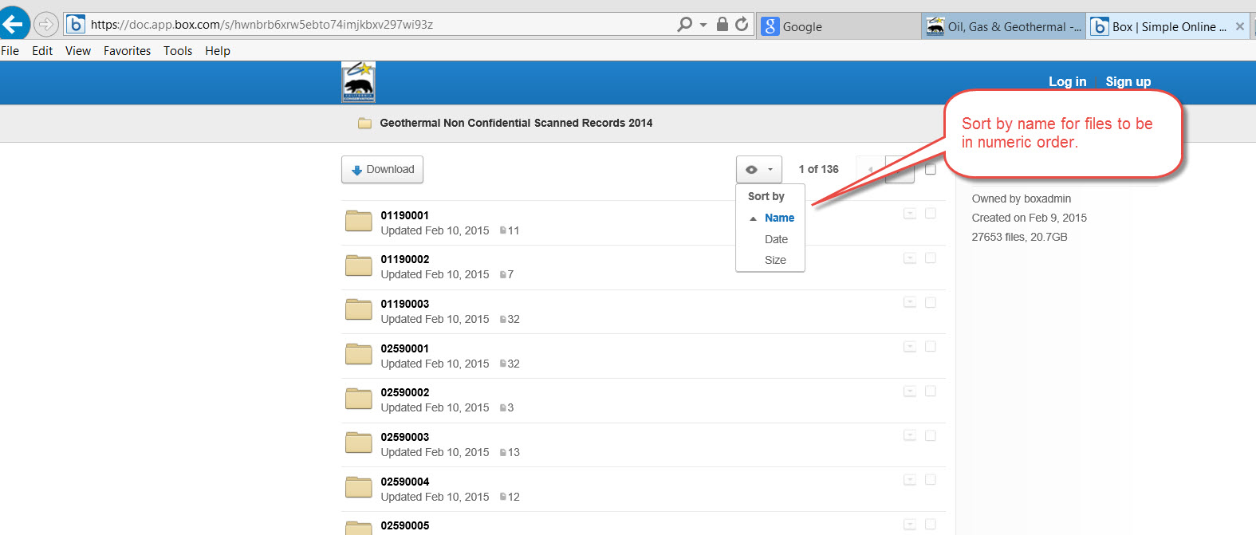Click the refresh page icon

tap(742, 25)
